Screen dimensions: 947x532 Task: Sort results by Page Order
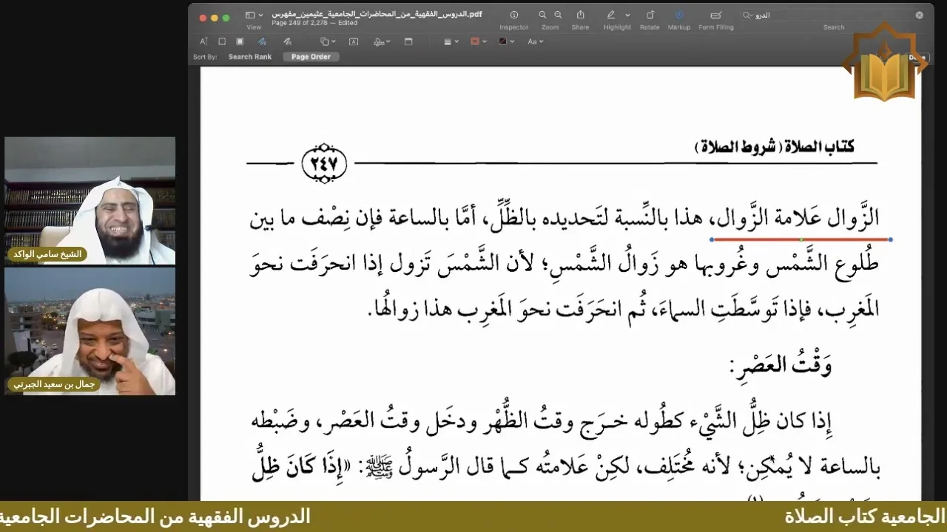click(311, 57)
